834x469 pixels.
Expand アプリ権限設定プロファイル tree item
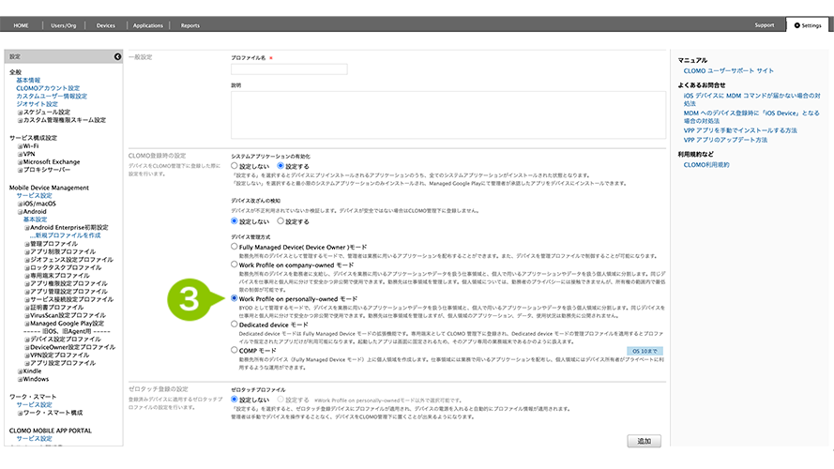(27, 284)
